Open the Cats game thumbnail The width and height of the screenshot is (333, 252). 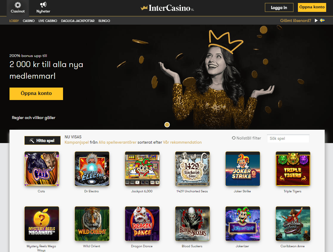[x=42, y=169]
